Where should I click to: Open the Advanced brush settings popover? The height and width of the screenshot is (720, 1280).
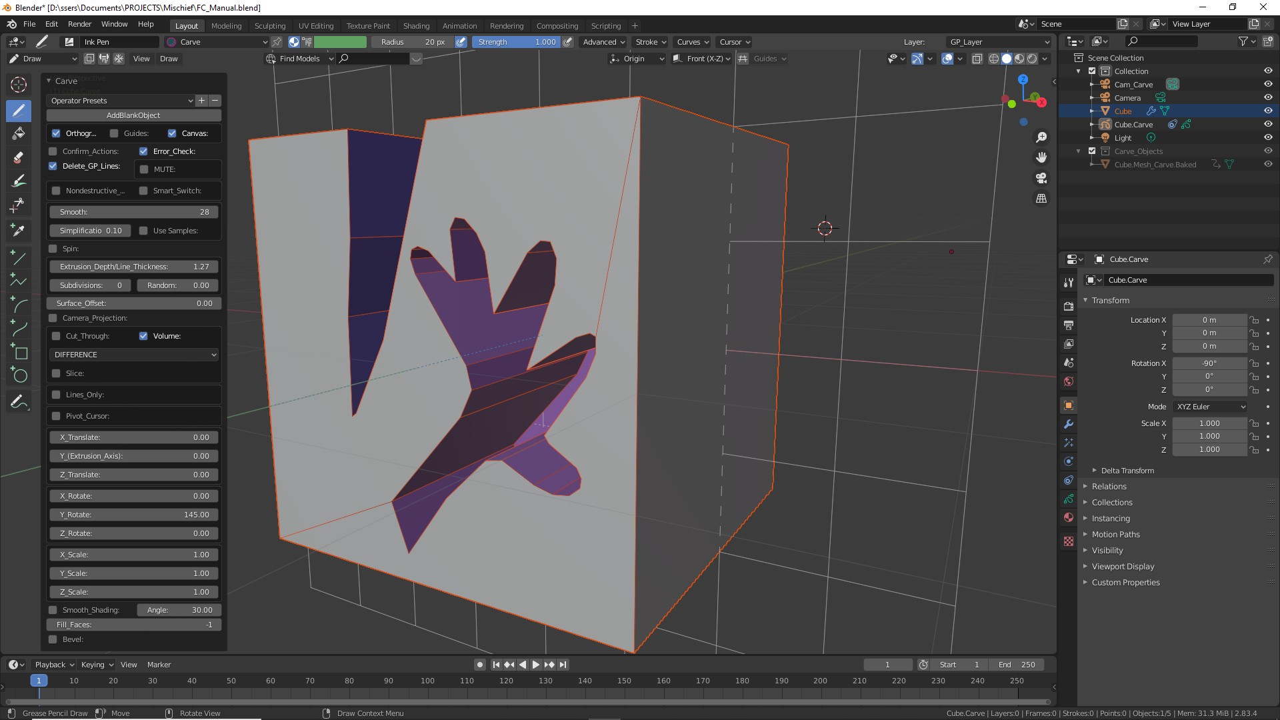603,41
